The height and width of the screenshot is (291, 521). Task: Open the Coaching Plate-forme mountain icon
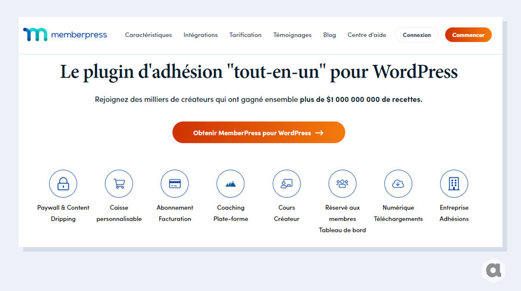point(230,184)
